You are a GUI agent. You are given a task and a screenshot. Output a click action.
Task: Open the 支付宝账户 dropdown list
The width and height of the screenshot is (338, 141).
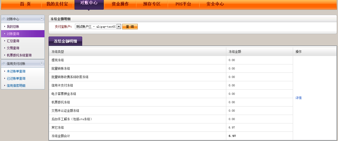(119, 27)
